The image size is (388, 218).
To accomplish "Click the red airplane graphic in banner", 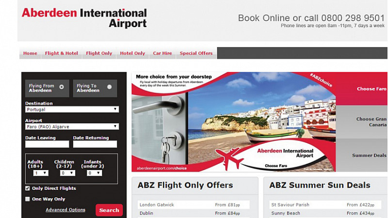I will [229, 158].
